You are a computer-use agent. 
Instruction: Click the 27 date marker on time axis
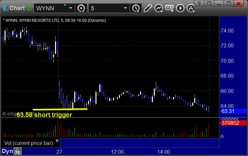pos(59,152)
